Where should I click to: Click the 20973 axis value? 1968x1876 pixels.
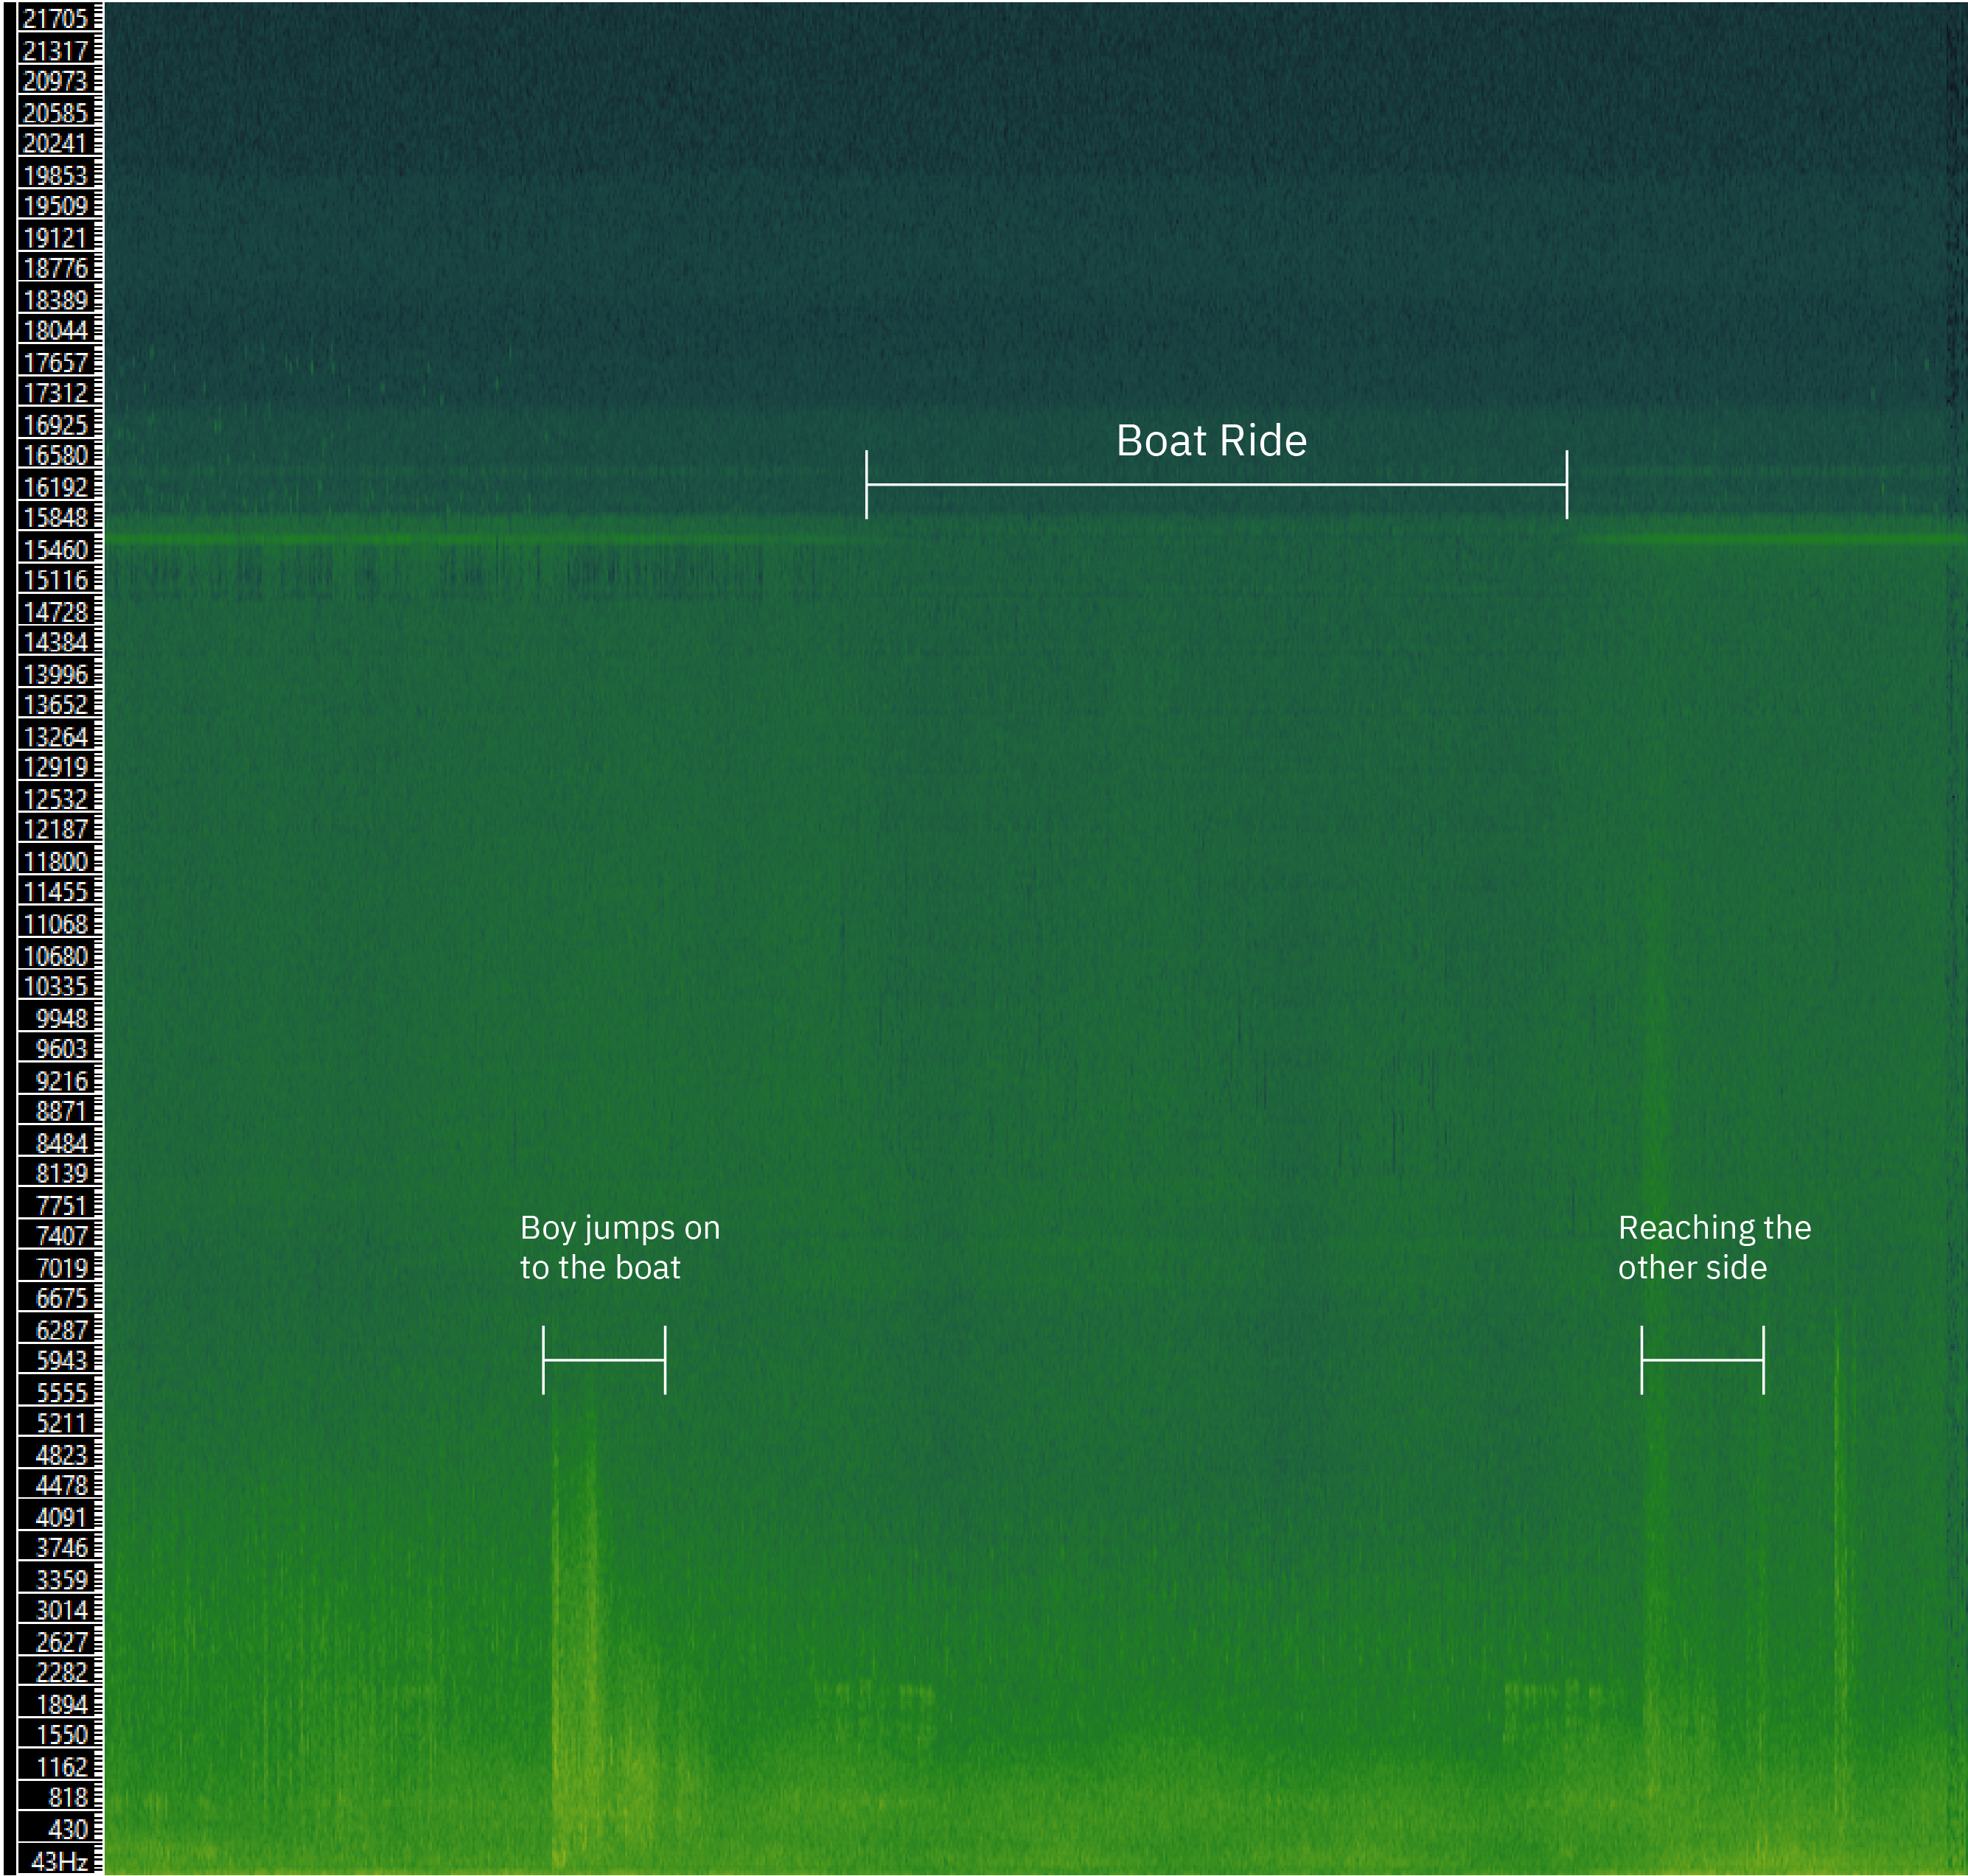56,80
